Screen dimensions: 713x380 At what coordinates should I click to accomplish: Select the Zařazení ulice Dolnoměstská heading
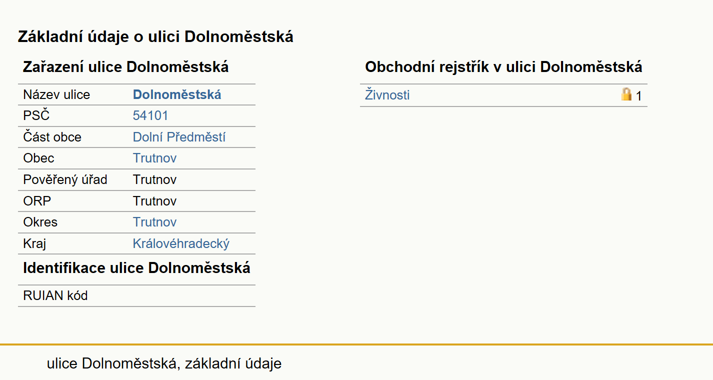(x=126, y=67)
